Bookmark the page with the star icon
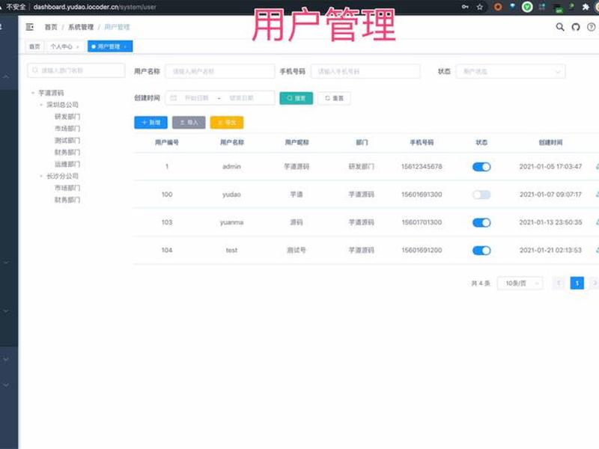599x449 pixels. [480, 7]
